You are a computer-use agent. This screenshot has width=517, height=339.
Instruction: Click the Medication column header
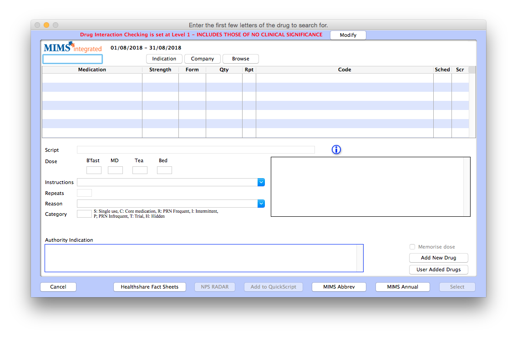(x=92, y=70)
